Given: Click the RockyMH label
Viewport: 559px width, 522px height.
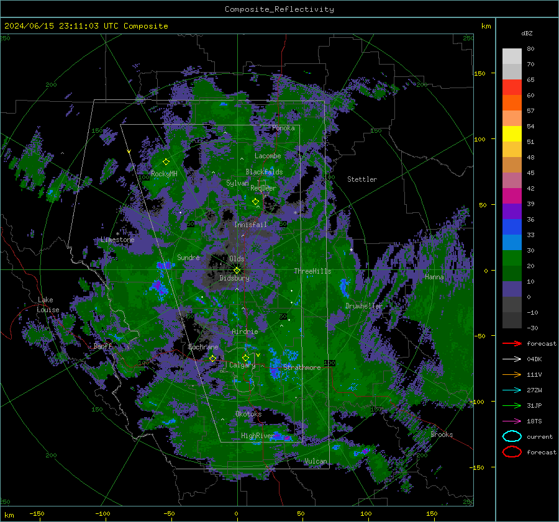Looking at the screenshot, I should coord(164,174).
